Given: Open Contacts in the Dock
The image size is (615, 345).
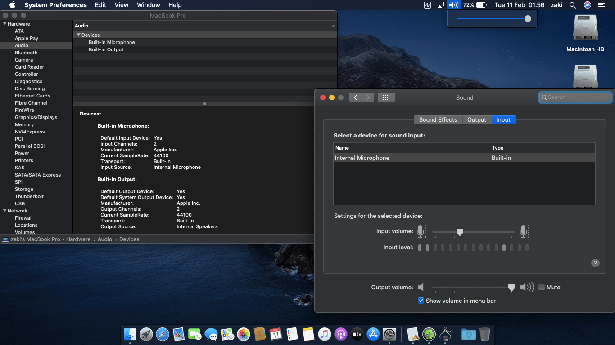Looking at the screenshot, I should pyautogui.click(x=259, y=334).
